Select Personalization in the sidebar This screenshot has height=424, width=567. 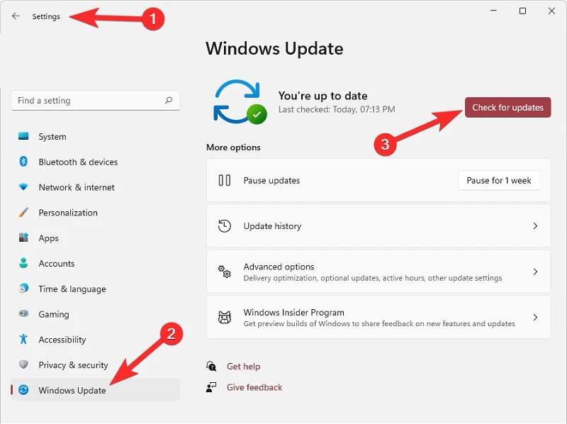[x=96, y=213]
